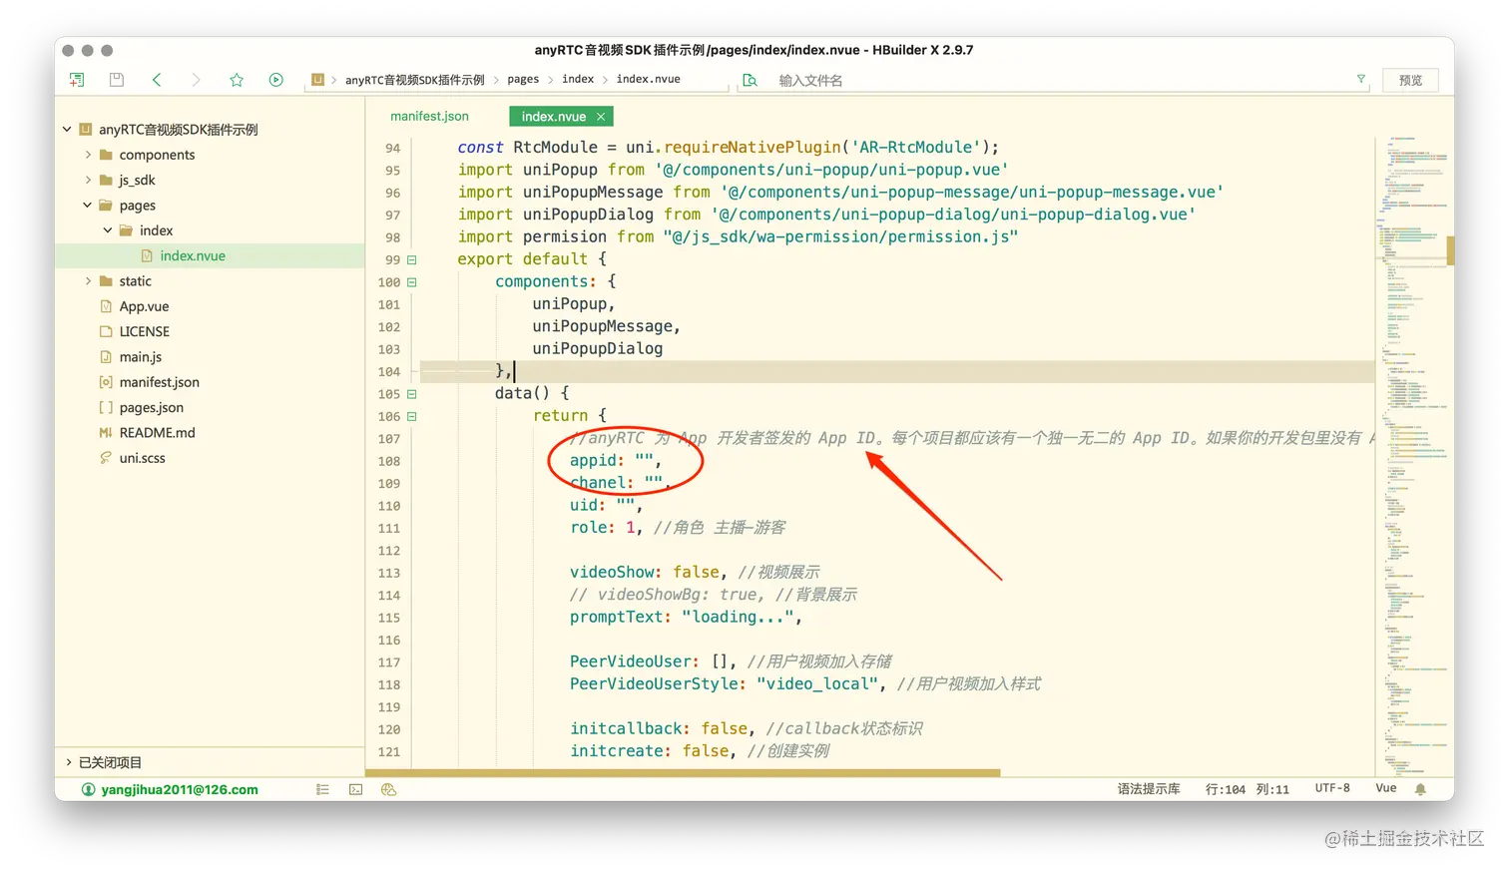Click line number 104 in gutter
The image size is (1509, 873).
(x=389, y=371)
